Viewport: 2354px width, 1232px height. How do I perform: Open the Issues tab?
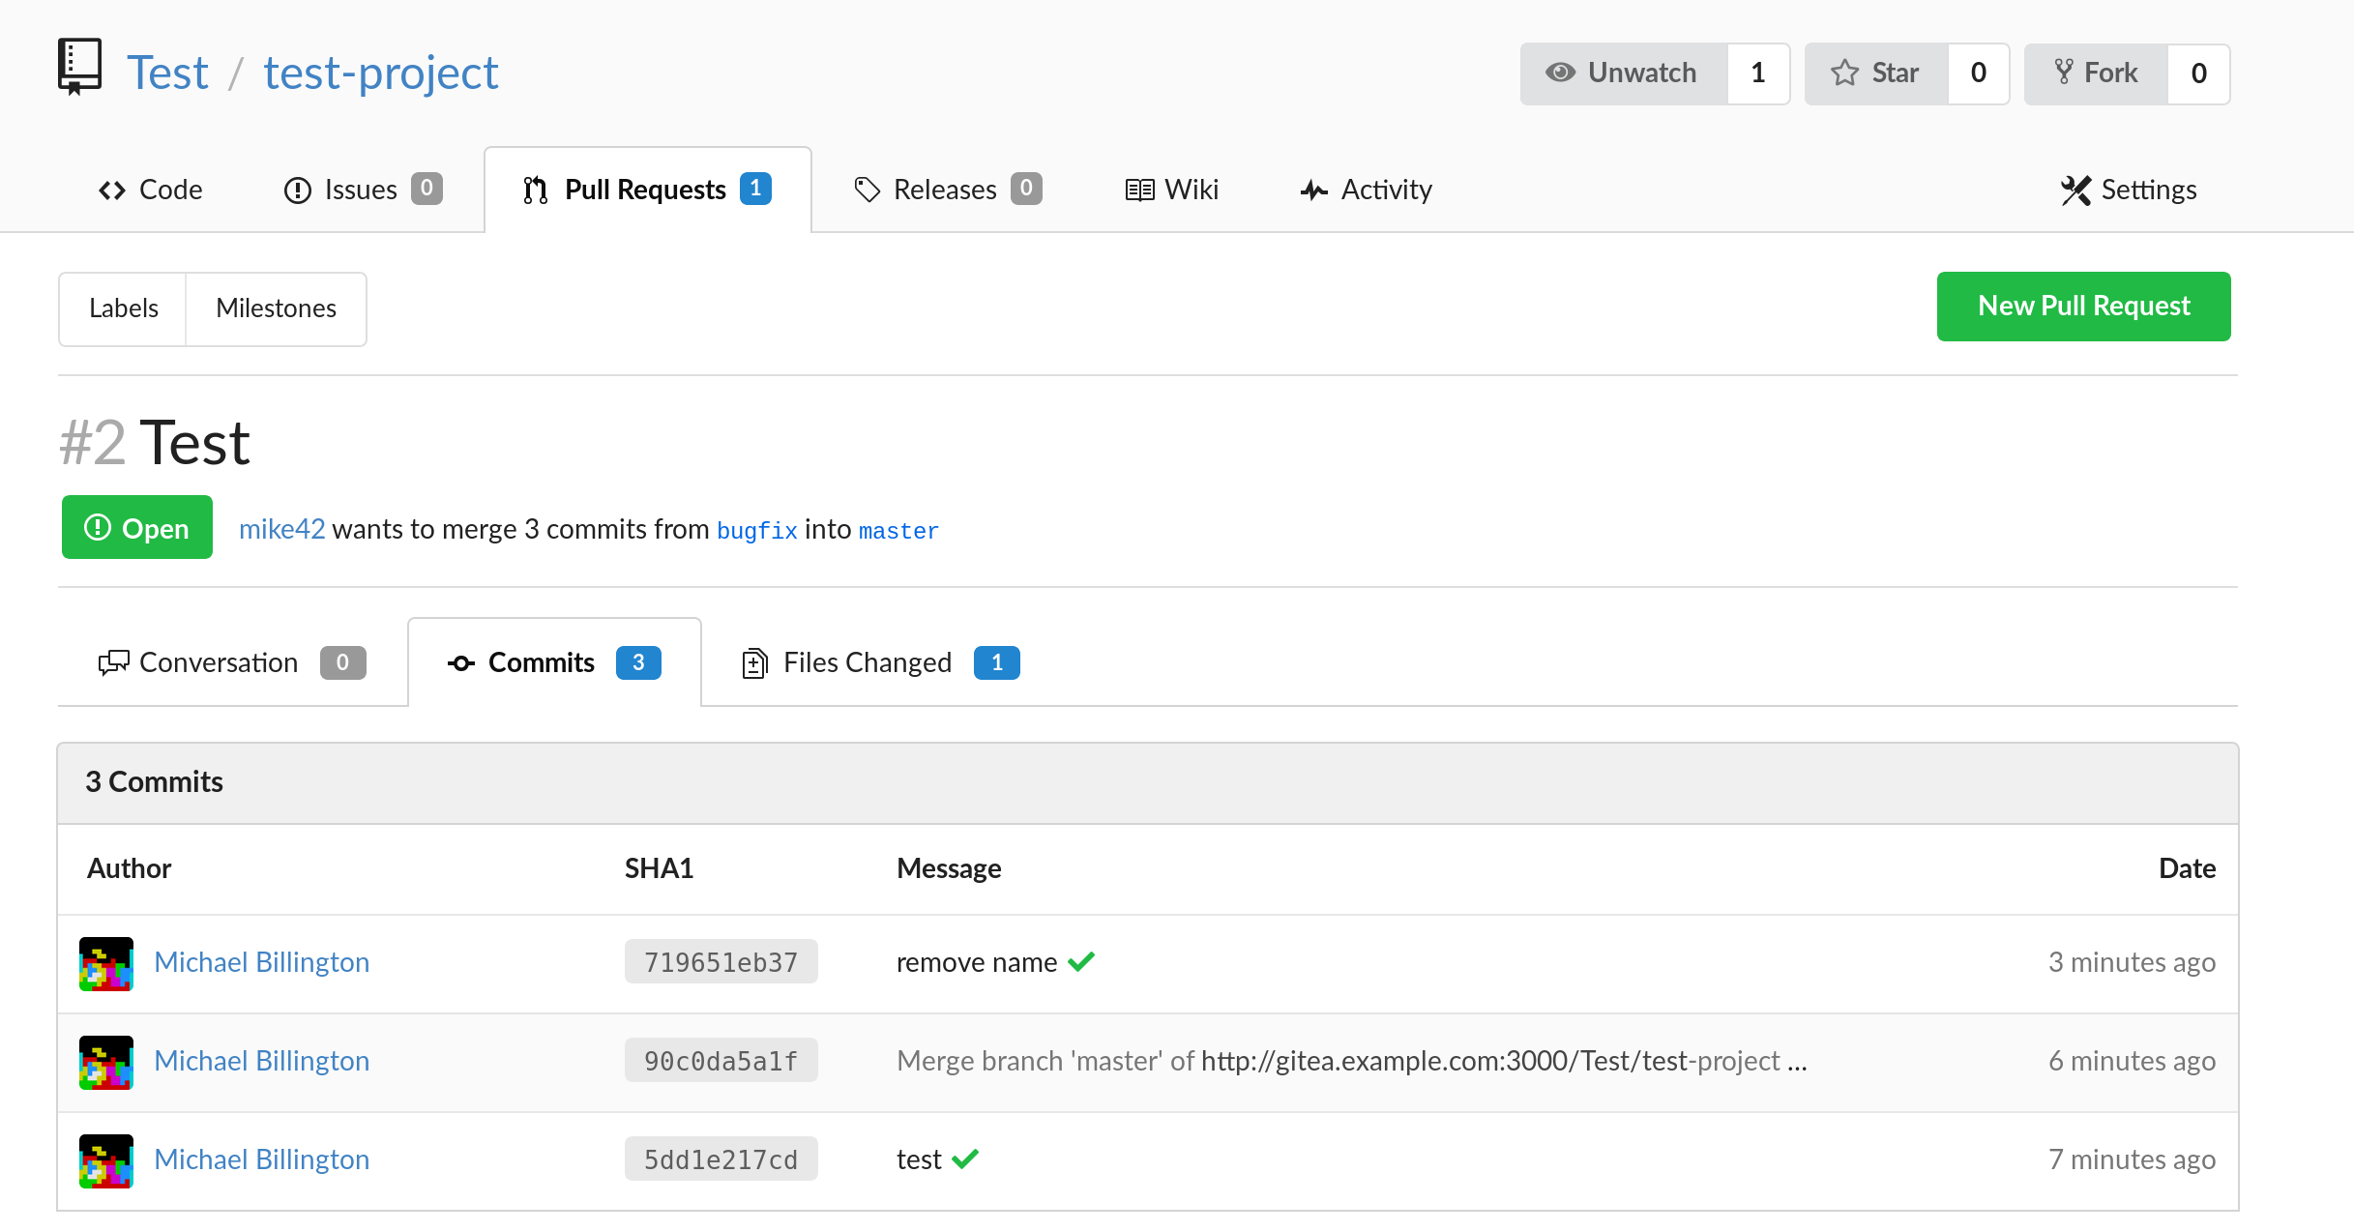tap(362, 190)
